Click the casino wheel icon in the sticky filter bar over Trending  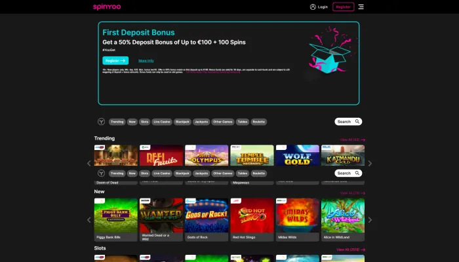pyautogui.click(x=101, y=174)
